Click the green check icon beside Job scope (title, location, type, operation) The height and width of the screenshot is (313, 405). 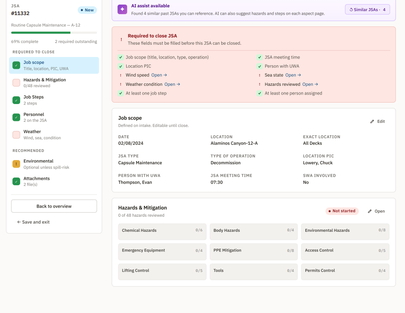(121, 57)
